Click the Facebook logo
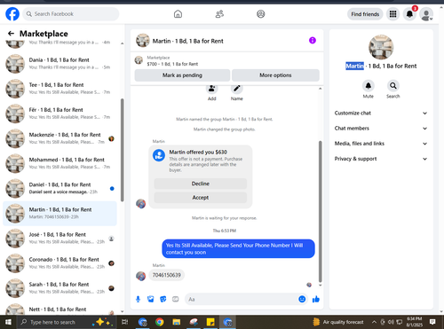Viewport: 444px width, 329px height. pos(12,14)
